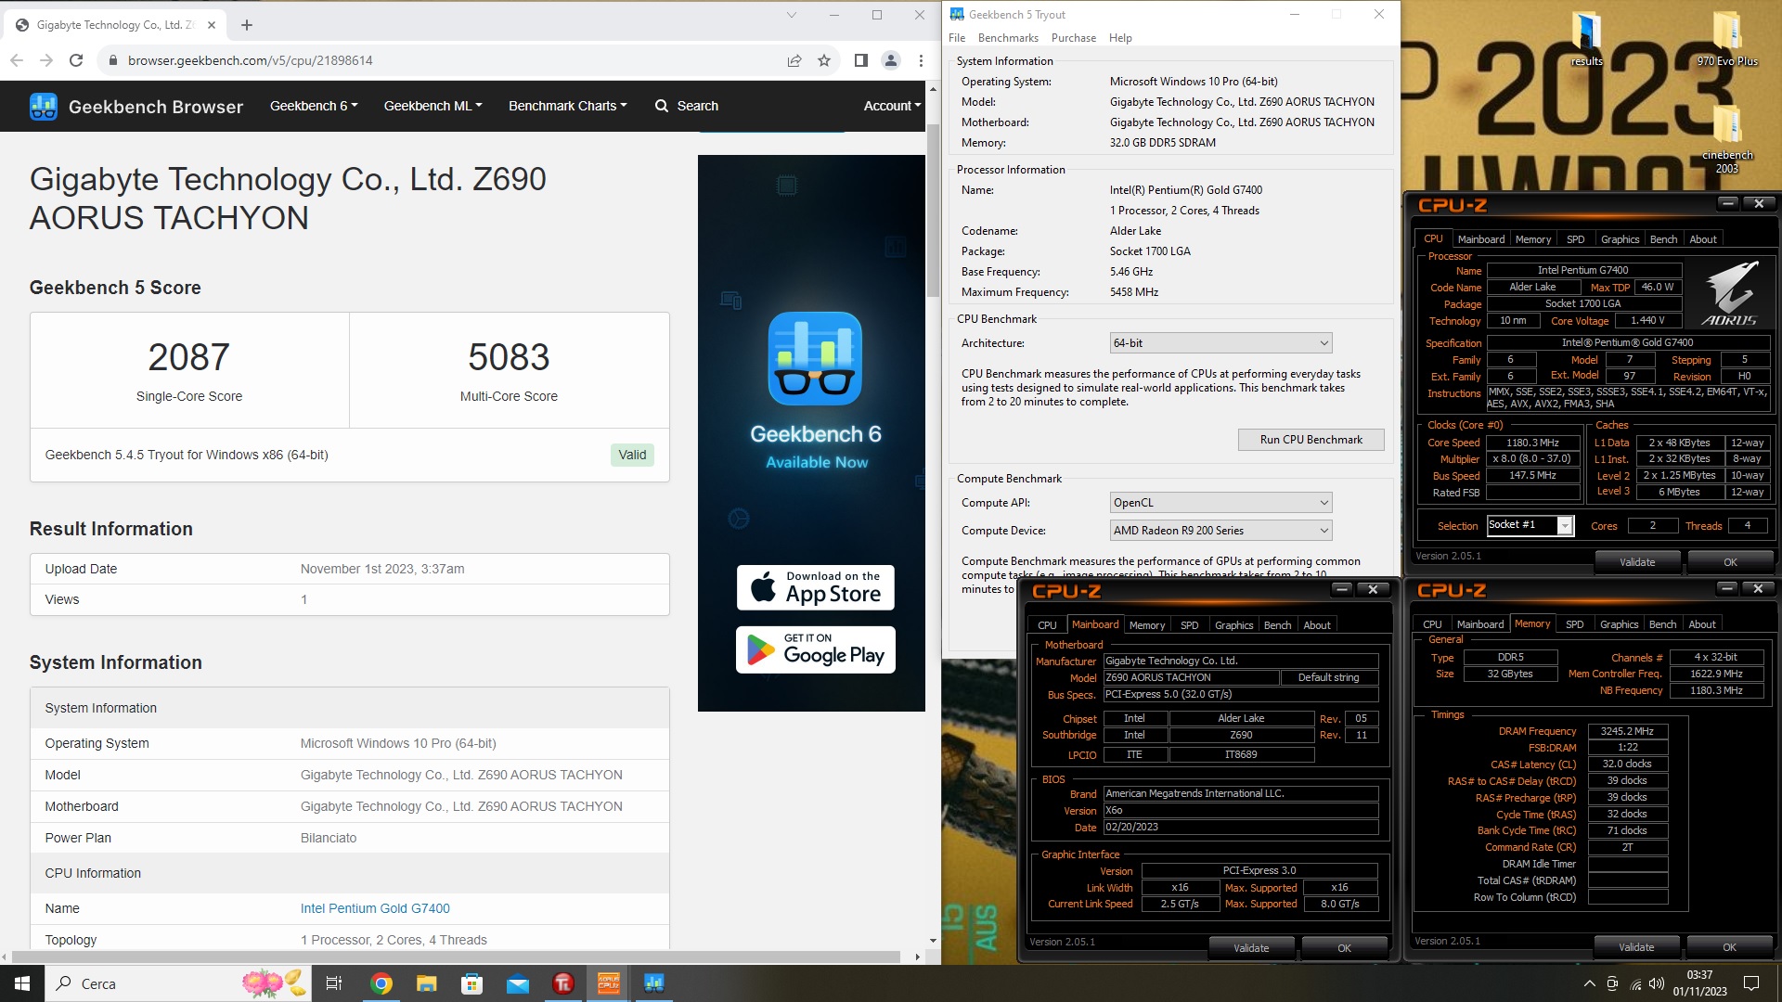Viewport: 1782px width, 1002px height.
Task: Open the notifications center icon
Action: 1751,983
